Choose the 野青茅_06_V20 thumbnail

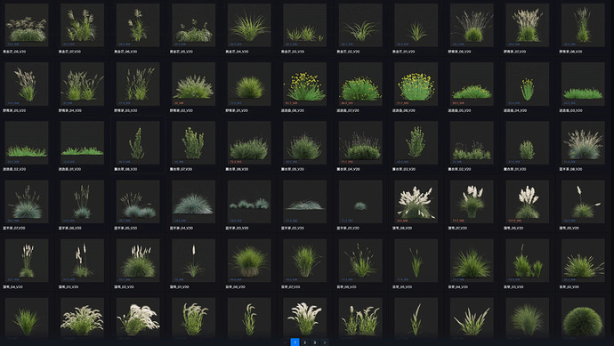583,25
